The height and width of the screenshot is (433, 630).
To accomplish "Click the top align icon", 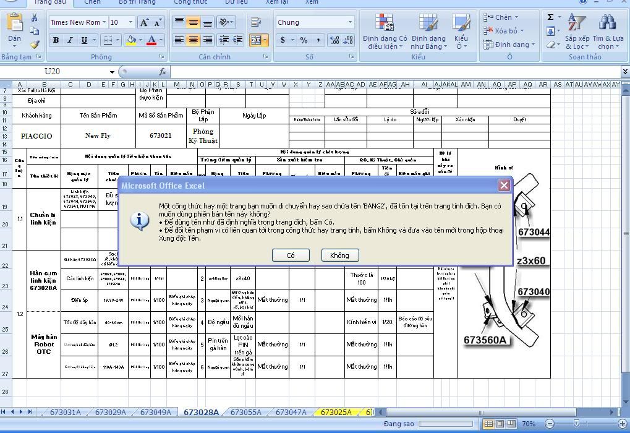I will [179, 22].
